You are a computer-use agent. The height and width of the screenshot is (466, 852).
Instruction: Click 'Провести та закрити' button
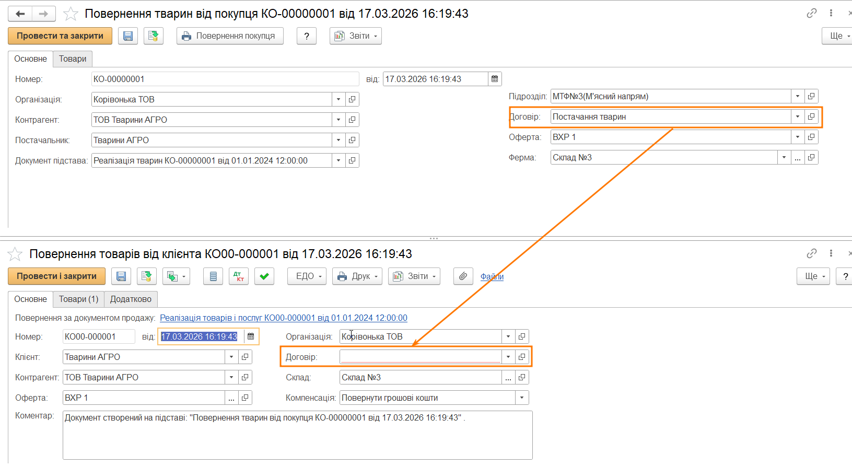click(x=60, y=36)
